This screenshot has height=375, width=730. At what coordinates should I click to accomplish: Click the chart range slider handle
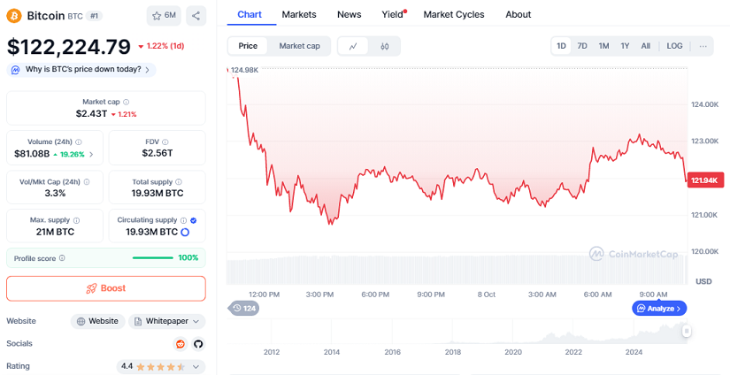(686, 331)
